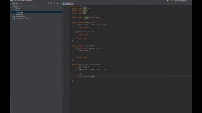Select the demo project root
Image resolution: width=202 pixels, height=113 pixels.
click(17, 6)
